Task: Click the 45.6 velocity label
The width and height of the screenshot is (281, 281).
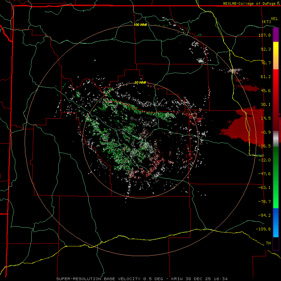Action: pos(266,91)
